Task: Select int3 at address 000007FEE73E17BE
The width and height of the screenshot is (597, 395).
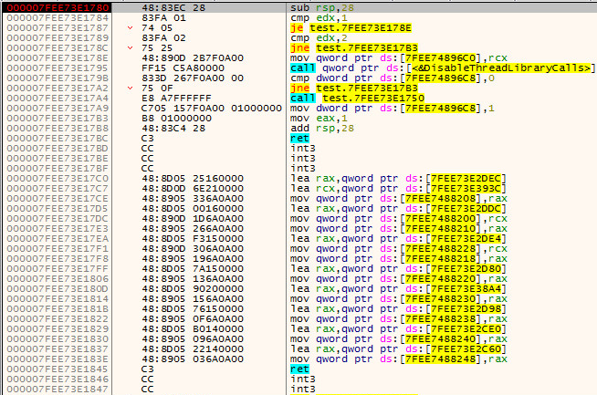Action: click(x=303, y=159)
